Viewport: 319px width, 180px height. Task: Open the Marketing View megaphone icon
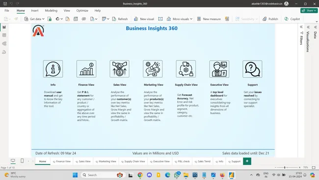tap(153, 69)
